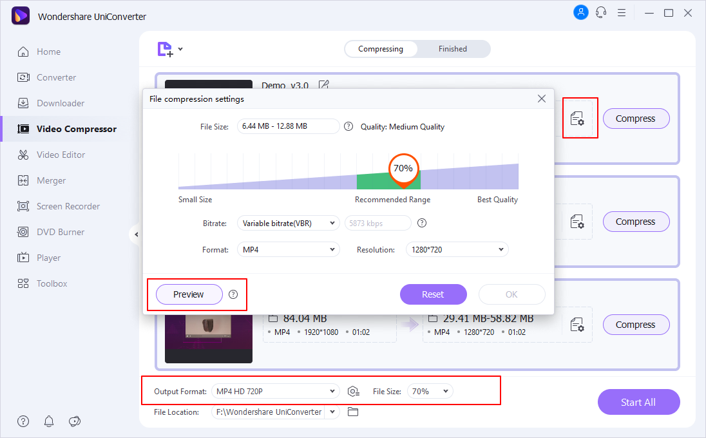Go to Home in the sidebar
Image resolution: width=706 pixels, height=438 pixels.
click(48, 52)
